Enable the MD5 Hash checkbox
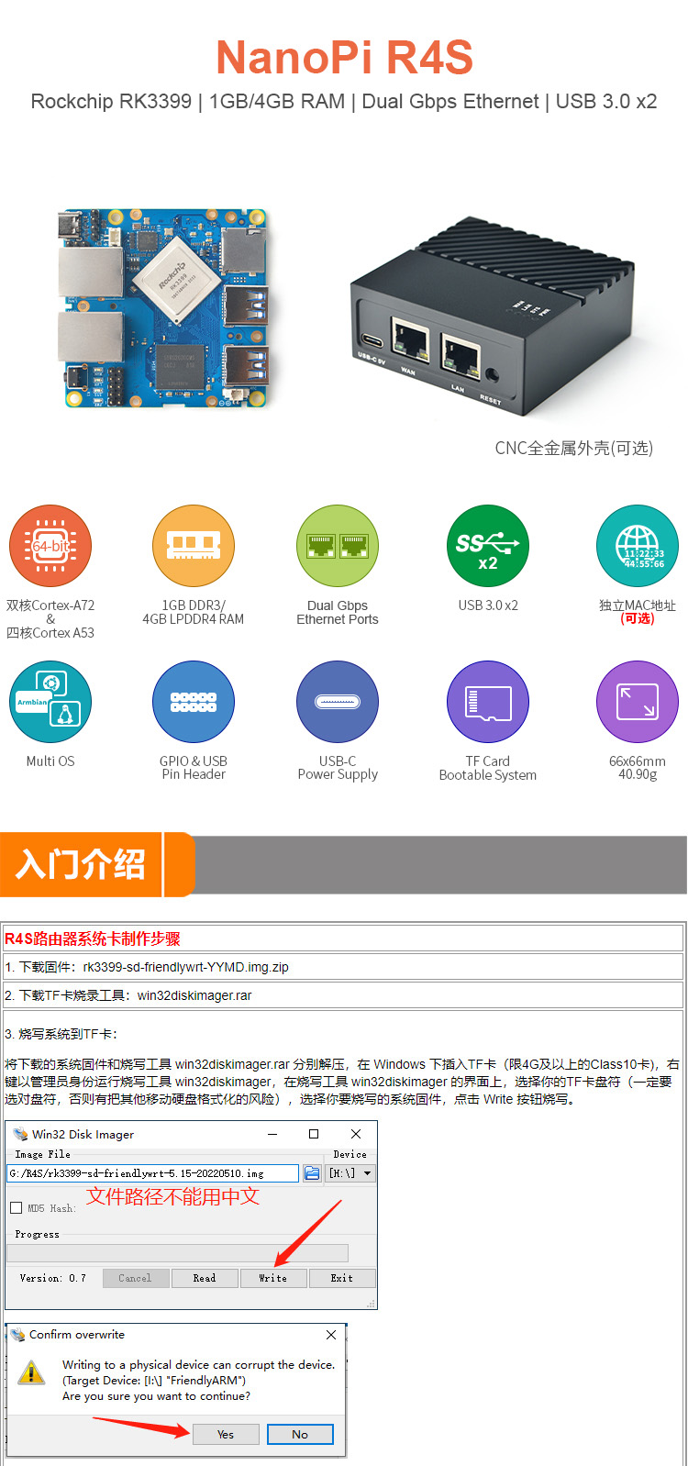 16,1207
